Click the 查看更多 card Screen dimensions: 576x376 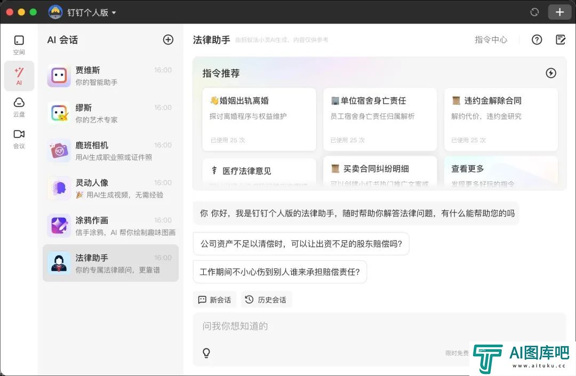(501, 170)
